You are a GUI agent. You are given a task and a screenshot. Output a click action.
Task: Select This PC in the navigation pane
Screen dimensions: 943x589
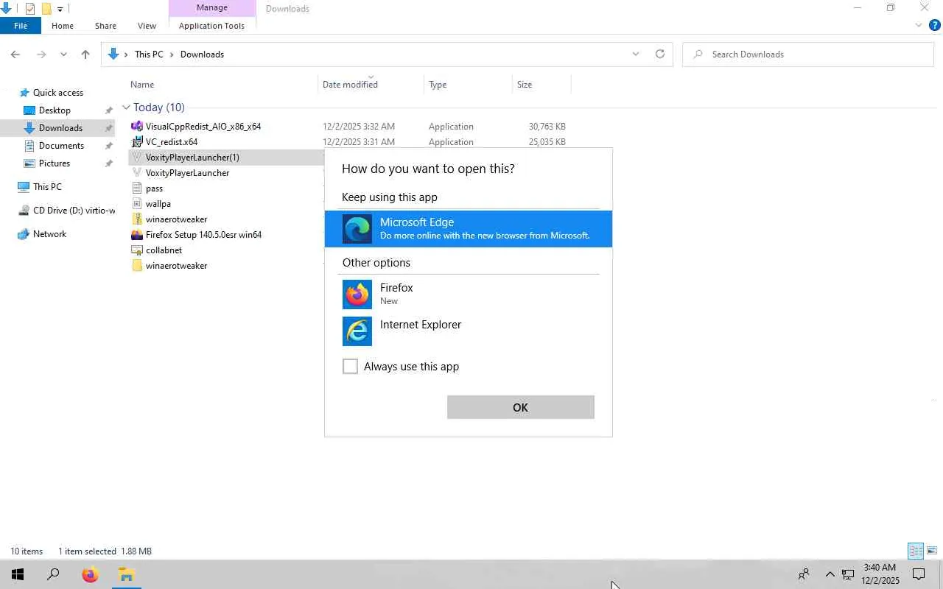click(x=47, y=187)
